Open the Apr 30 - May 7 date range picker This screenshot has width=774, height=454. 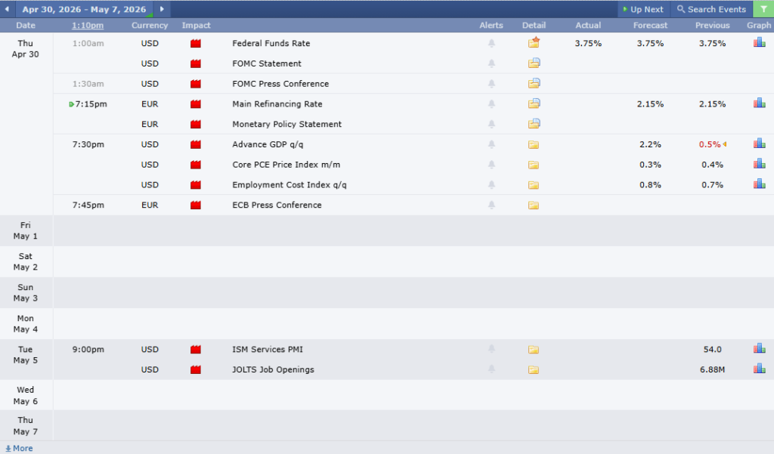pos(84,9)
